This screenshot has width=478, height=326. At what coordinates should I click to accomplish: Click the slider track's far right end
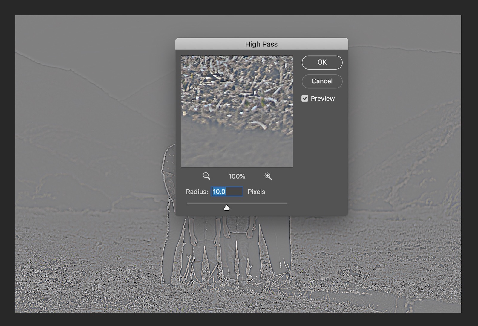pos(287,203)
